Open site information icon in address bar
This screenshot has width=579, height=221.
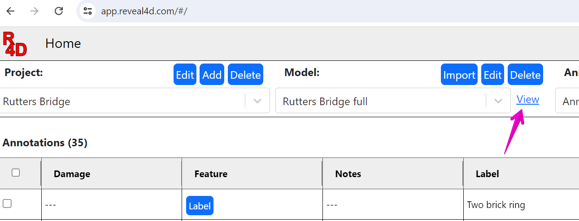(x=88, y=11)
